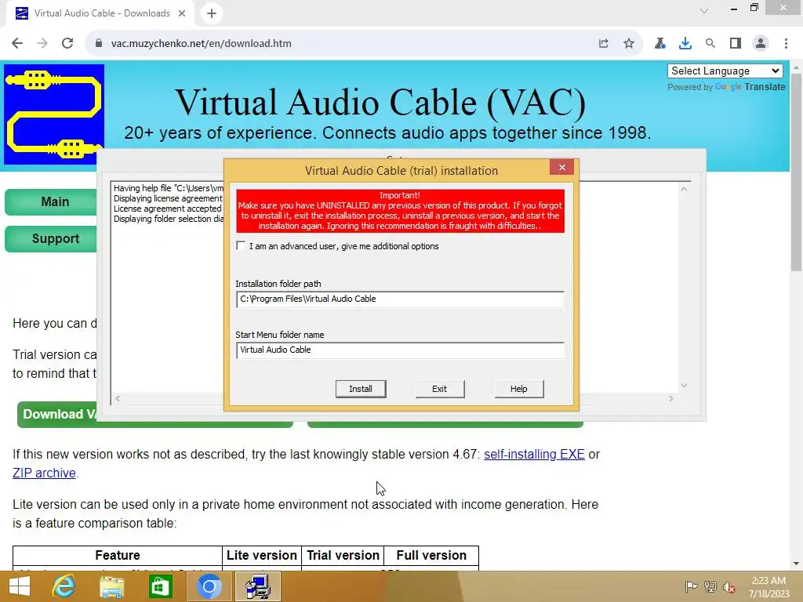Click the page vertical scrollbar thumb

coord(796,172)
